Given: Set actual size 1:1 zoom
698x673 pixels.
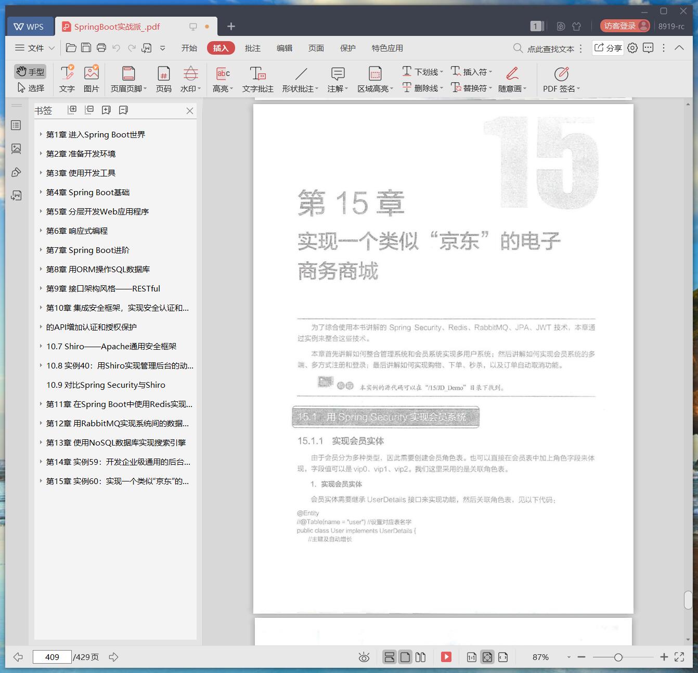Looking at the screenshot, I should tap(471, 657).
